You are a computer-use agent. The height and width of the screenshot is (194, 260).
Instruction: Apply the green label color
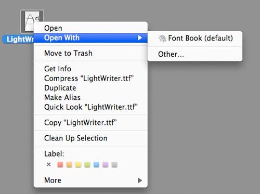[x=87, y=164]
